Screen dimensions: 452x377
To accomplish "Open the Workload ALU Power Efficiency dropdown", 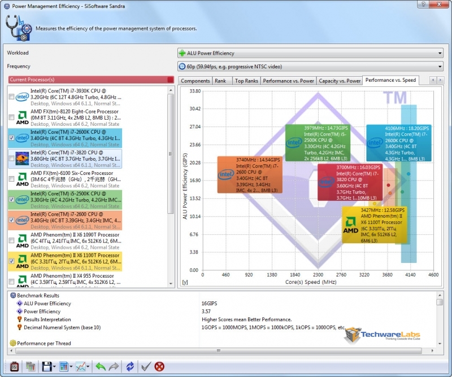I will [x=310, y=53].
